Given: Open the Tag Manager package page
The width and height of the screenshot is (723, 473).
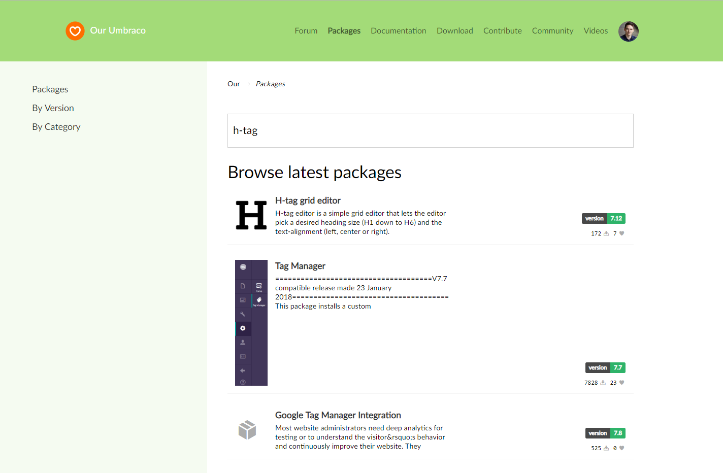Looking at the screenshot, I should 300,265.
